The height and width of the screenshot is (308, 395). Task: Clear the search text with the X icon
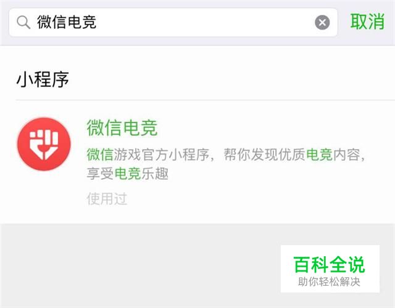coord(322,22)
